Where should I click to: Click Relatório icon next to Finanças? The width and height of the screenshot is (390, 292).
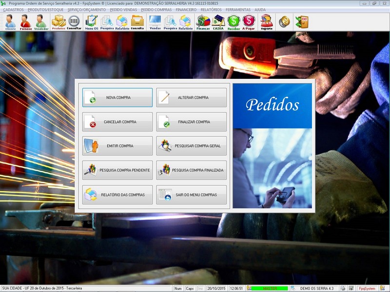coord(186,22)
